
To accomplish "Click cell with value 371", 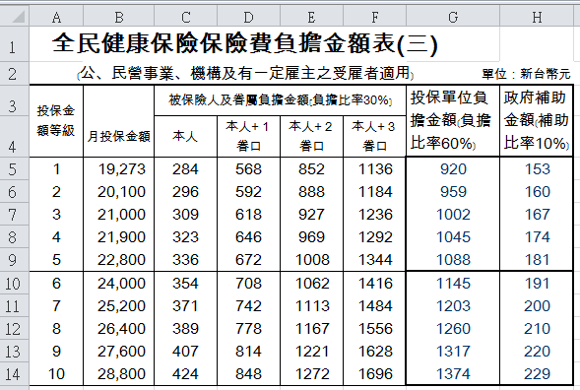I will tap(186, 305).
